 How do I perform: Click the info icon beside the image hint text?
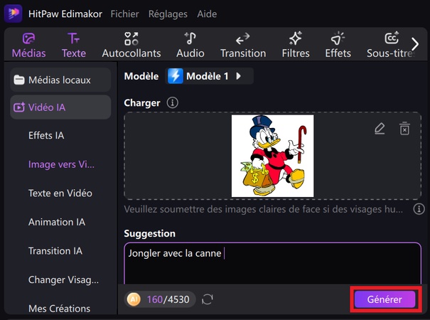pos(419,209)
